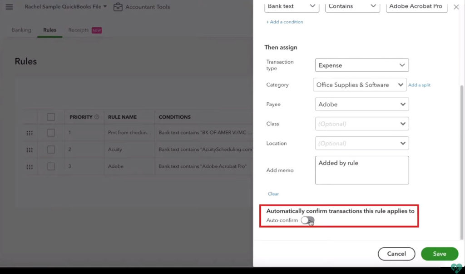Expand the Category Office Supplies & Software dropdown
465x274 pixels.
point(359,85)
